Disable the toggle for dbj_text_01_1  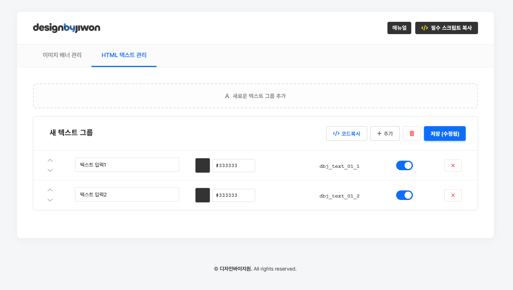404,165
